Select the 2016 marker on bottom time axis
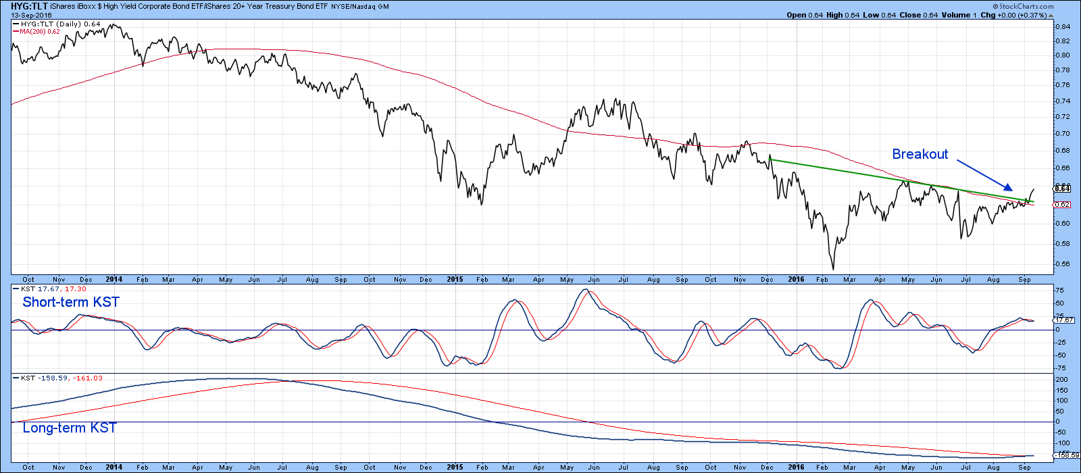 [x=796, y=467]
